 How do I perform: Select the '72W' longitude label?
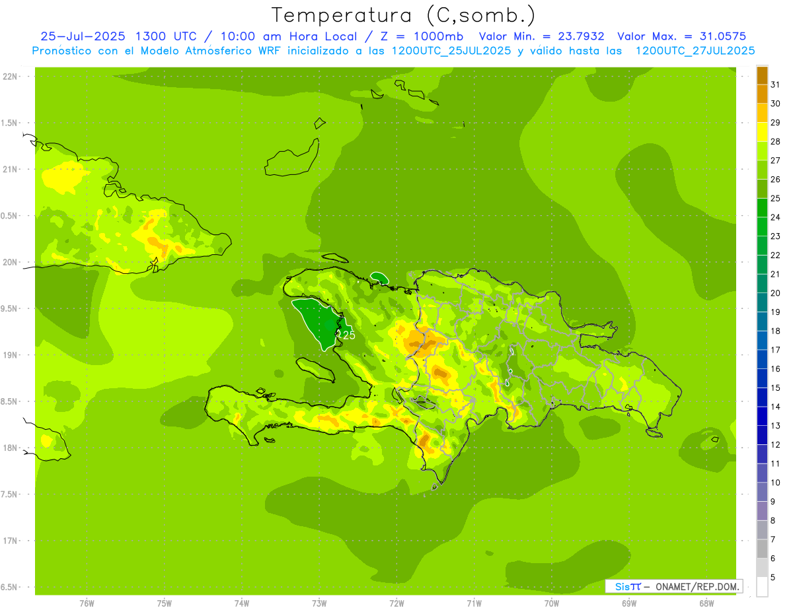397,603
